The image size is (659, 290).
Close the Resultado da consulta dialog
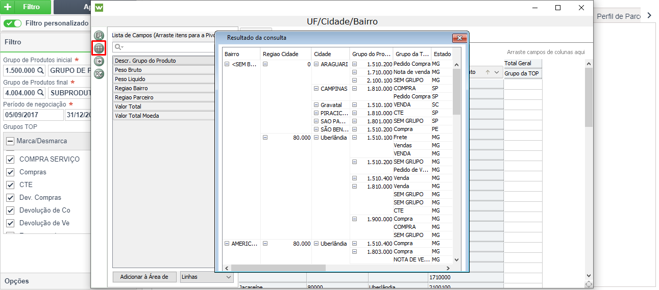(460, 38)
